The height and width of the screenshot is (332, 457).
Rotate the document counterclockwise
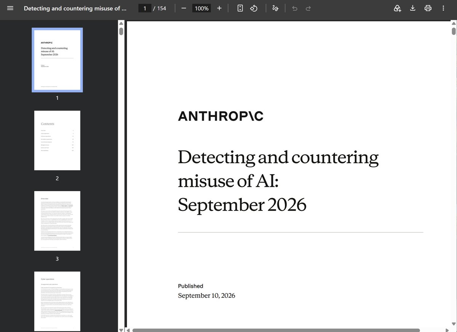[x=254, y=8]
